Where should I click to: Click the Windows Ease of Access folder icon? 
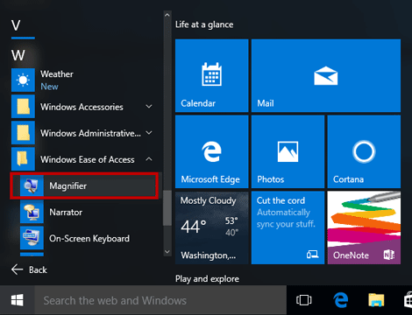(x=23, y=159)
